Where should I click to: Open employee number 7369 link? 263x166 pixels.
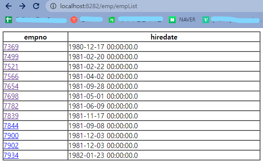(11, 47)
